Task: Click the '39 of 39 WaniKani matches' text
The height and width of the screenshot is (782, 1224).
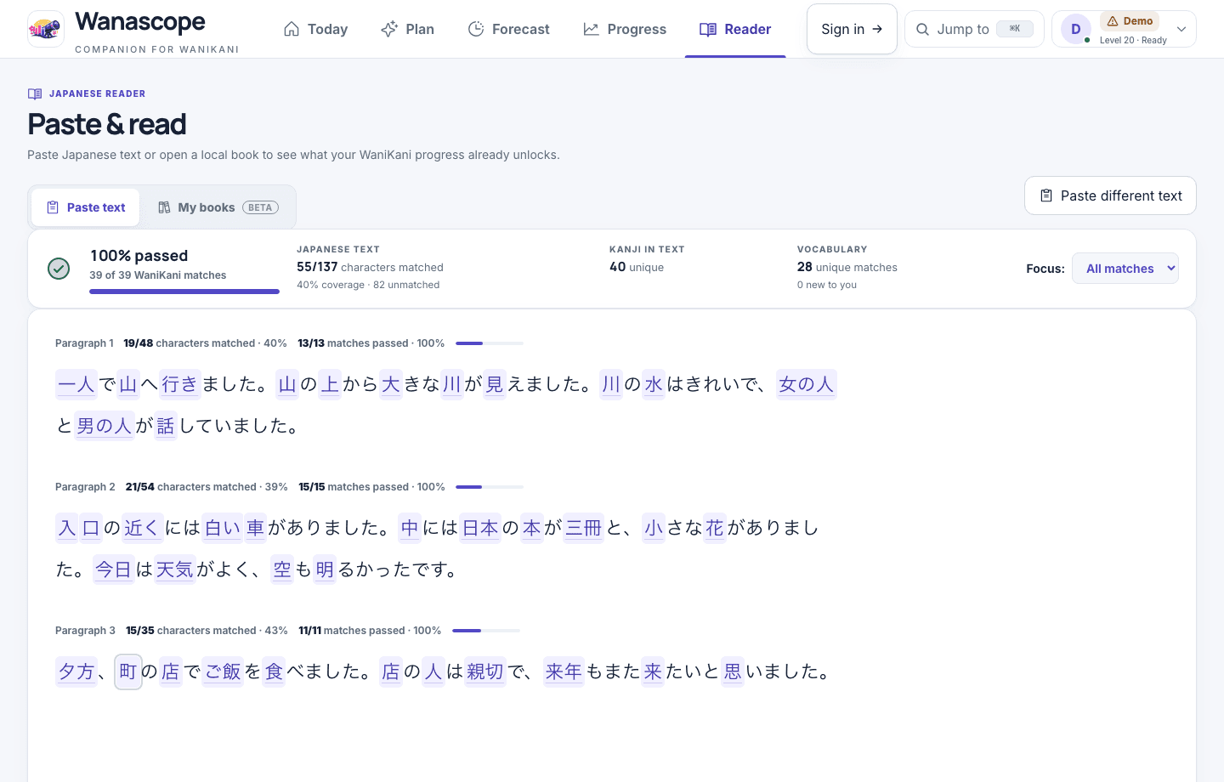Action: pyautogui.click(x=158, y=275)
